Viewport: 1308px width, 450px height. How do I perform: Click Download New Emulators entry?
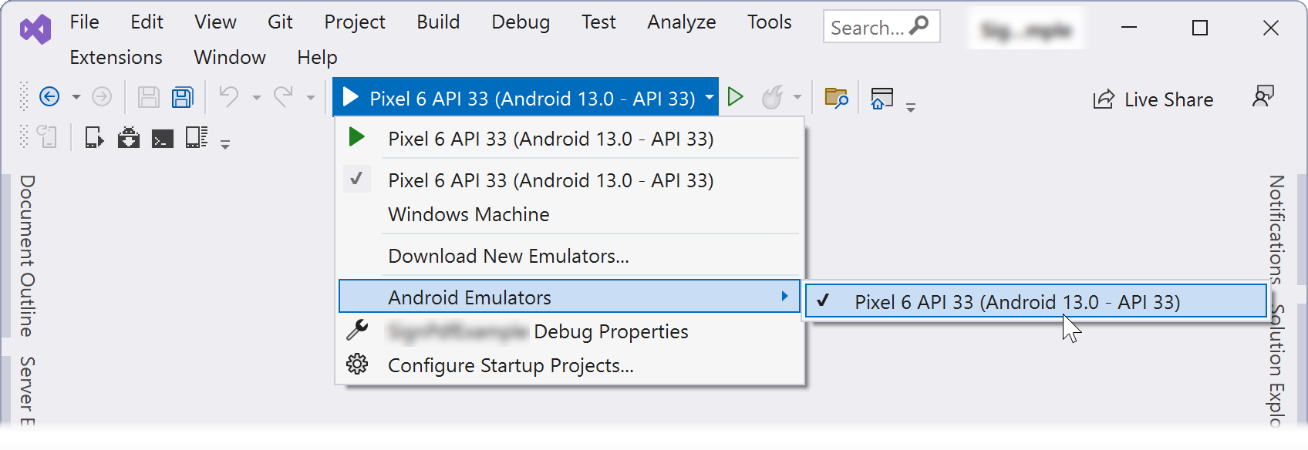[508, 256]
